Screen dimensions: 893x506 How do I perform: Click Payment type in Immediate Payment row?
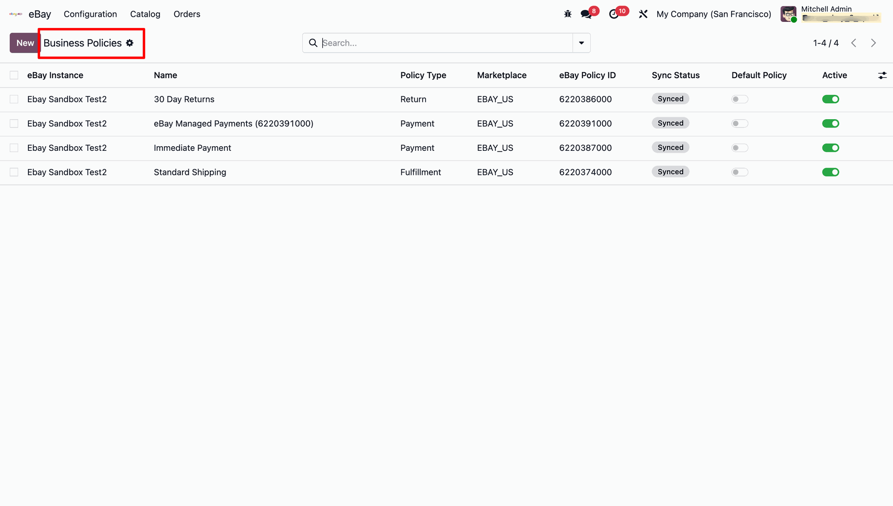tap(417, 148)
